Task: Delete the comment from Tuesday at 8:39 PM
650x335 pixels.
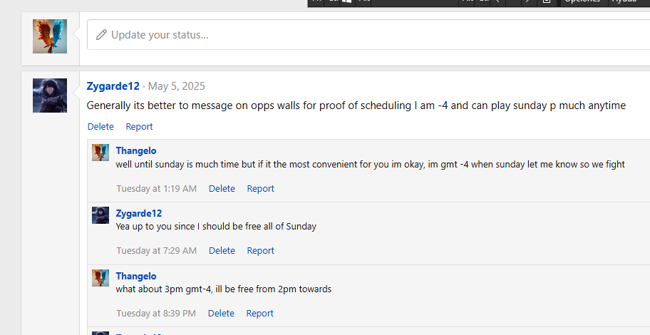Action: click(221, 314)
